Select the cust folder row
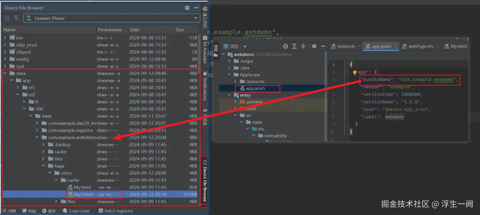The height and width of the screenshot is (215, 480). (x=101, y=66)
